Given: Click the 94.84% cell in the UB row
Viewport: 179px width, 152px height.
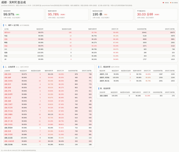Looking at the screenshot, I should click(116, 59).
